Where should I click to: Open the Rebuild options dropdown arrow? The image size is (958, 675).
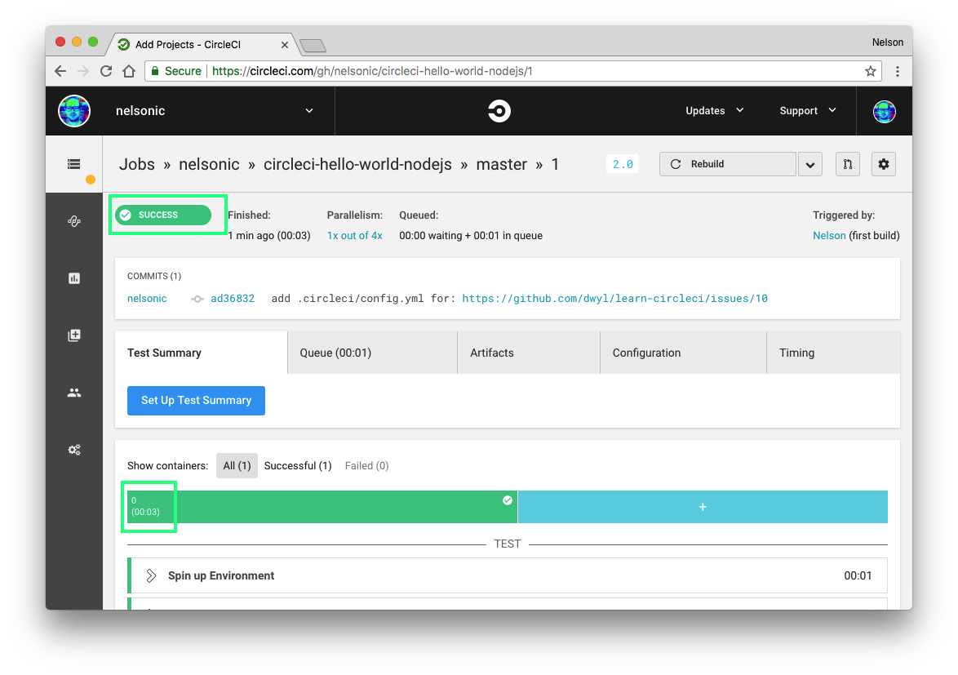pyautogui.click(x=809, y=165)
